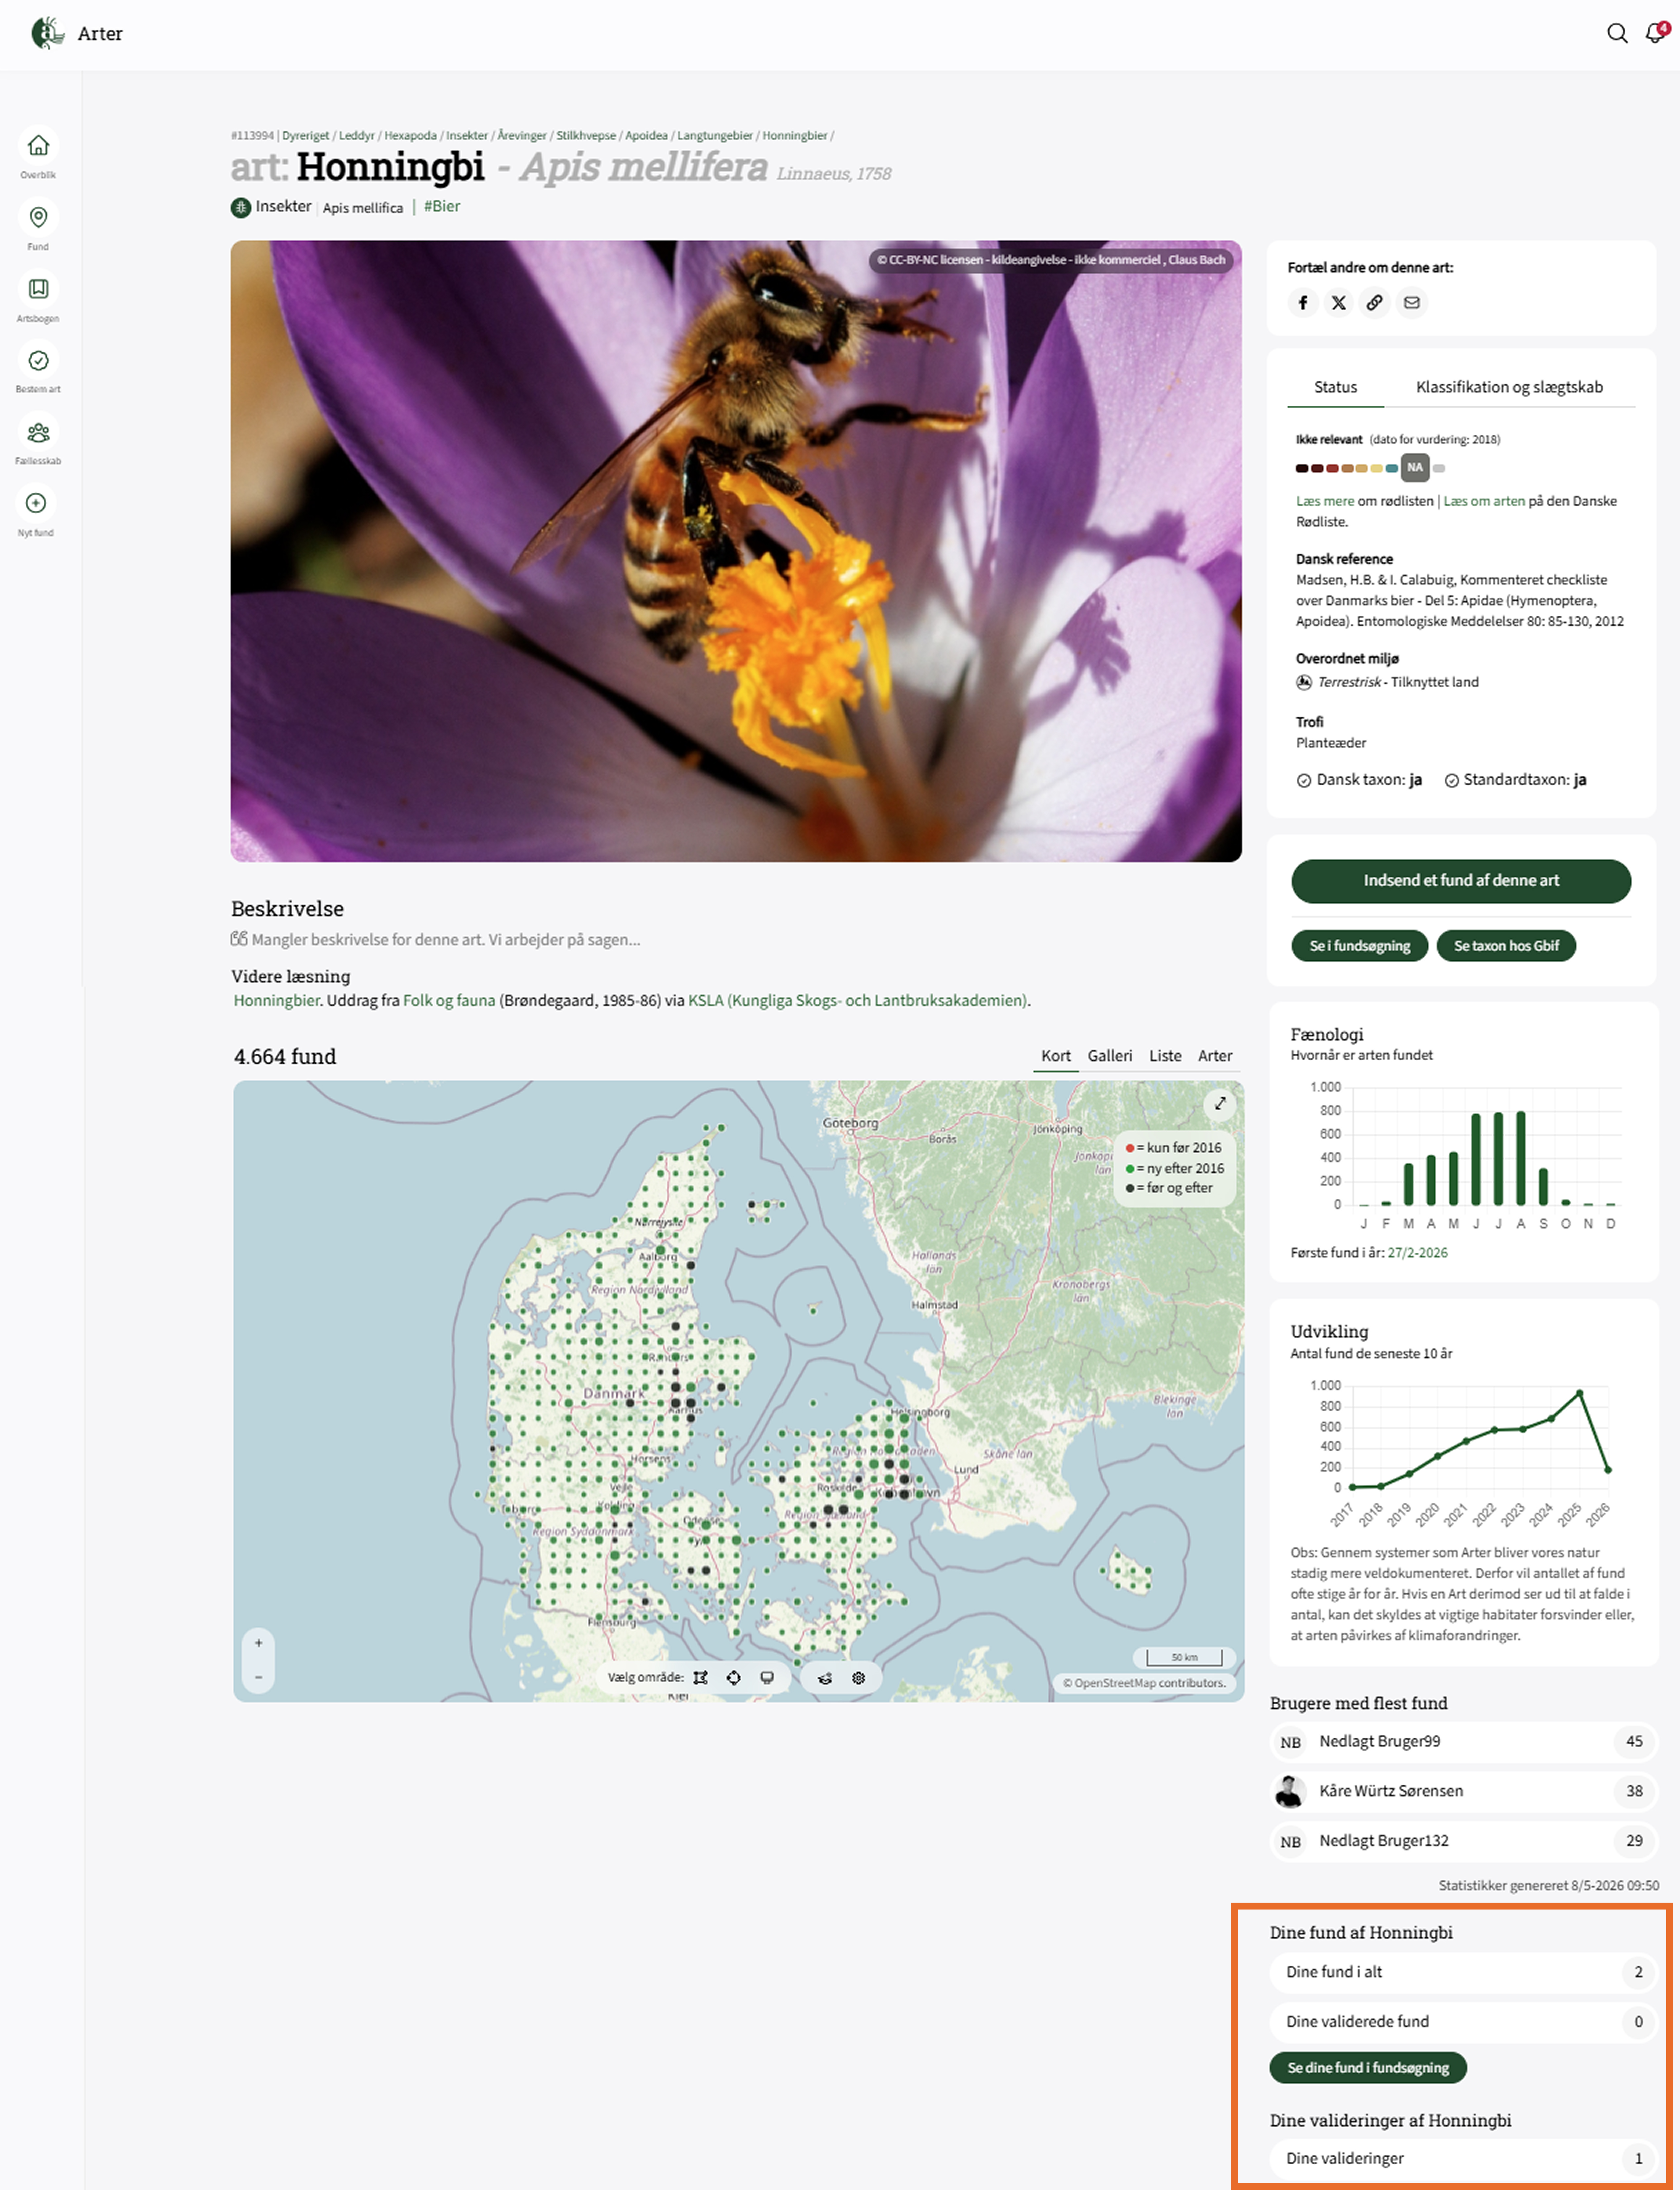
Task: Open the Fund map-pin icon
Action: pos(38,217)
